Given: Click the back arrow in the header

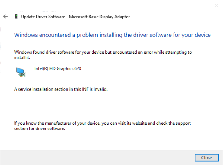Looking at the screenshot, I should click(x=5, y=17).
